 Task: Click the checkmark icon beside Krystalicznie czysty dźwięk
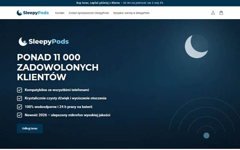pos(19,98)
